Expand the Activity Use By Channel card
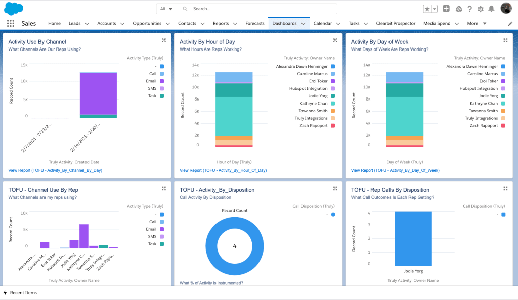The height and width of the screenshot is (300, 518). tap(164, 40)
